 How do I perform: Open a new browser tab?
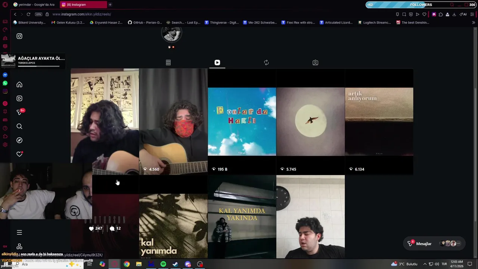click(x=110, y=4)
